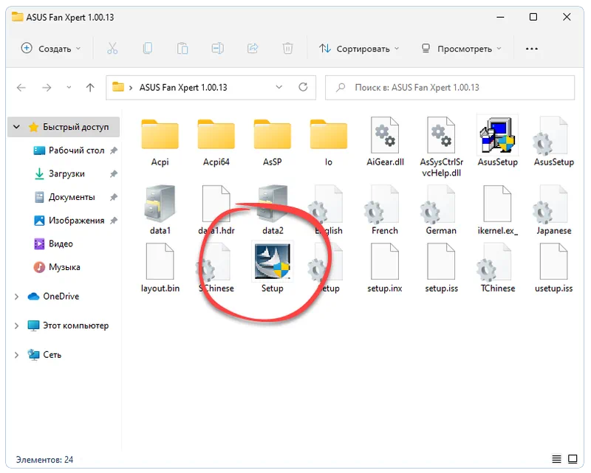Select the AsusSetup configuration file with gear
Viewport: 591px width, 473px height.
pos(553,141)
